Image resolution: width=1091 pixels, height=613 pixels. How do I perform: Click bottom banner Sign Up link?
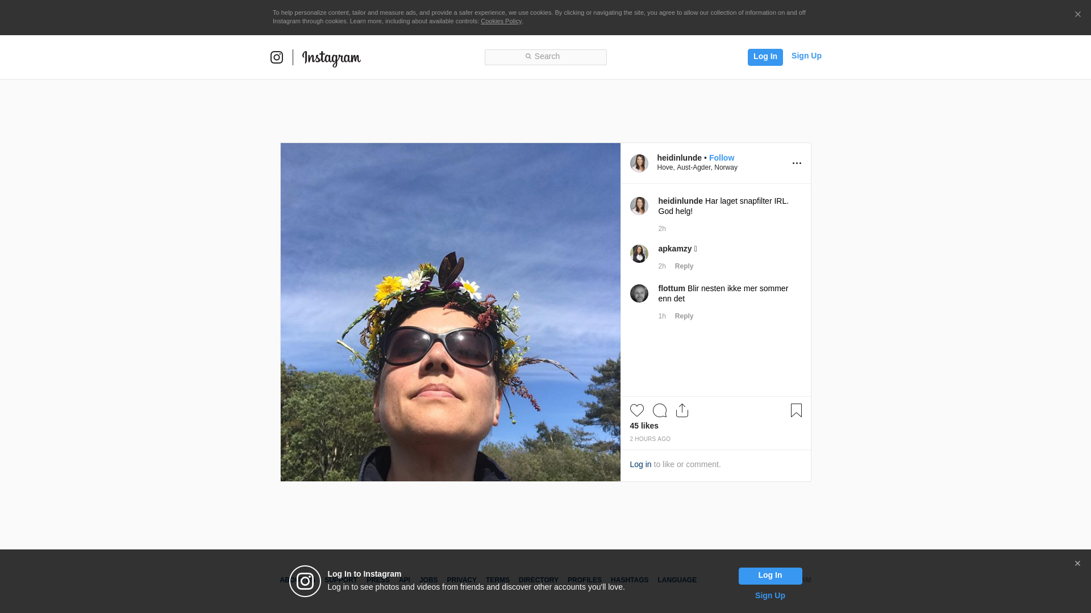pyautogui.click(x=770, y=595)
